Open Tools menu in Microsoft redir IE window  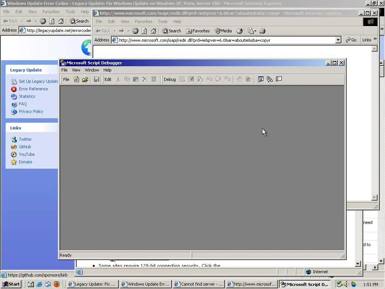[x=162, y=21]
